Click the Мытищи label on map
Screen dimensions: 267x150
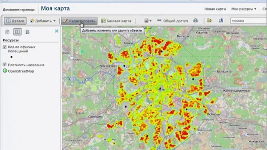click(x=183, y=36)
